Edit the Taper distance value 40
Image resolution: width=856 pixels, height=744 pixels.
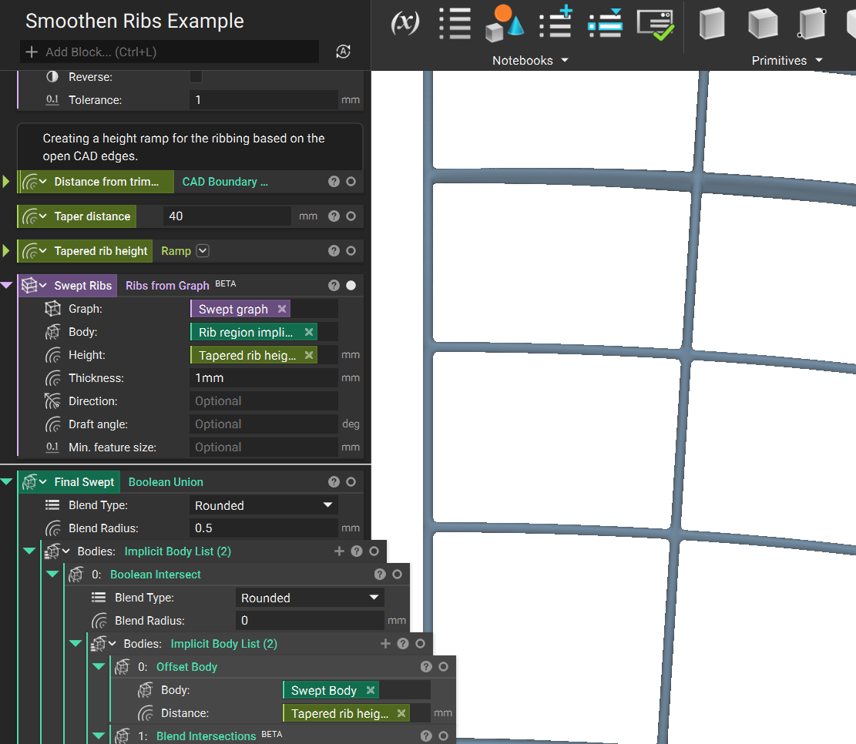coord(227,216)
